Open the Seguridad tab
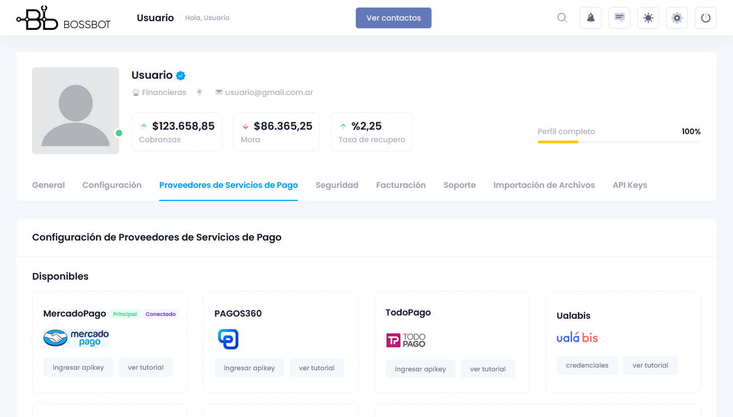This screenshot has width=733, height=417. [337, 185]
